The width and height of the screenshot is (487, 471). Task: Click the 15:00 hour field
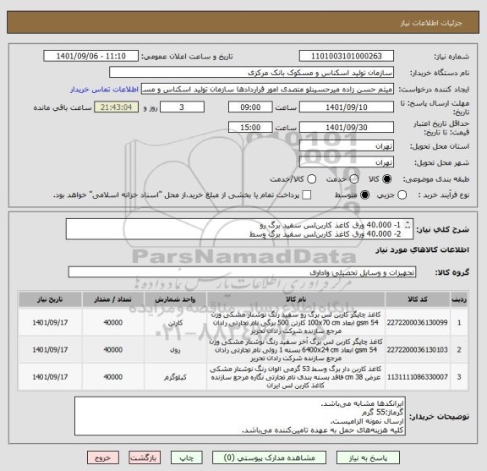pyautogui.click(x=250, y=128)
